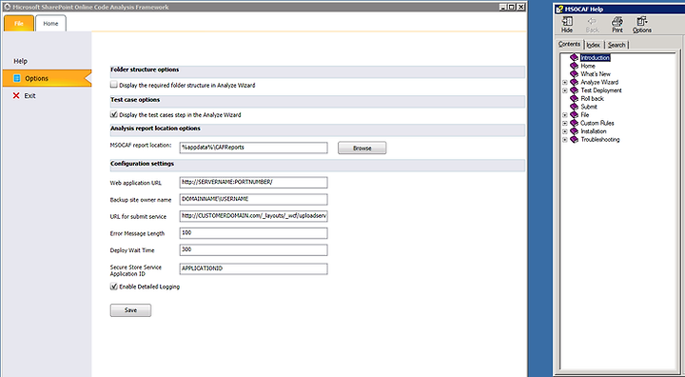Click the book icon beside Roll back
Image resolution: width=685 pixels, height=377 pixels.
click(x=574, y=98)
